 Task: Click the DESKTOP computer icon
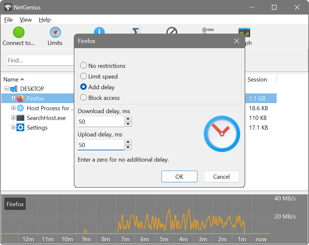click(x=14, y=89)
